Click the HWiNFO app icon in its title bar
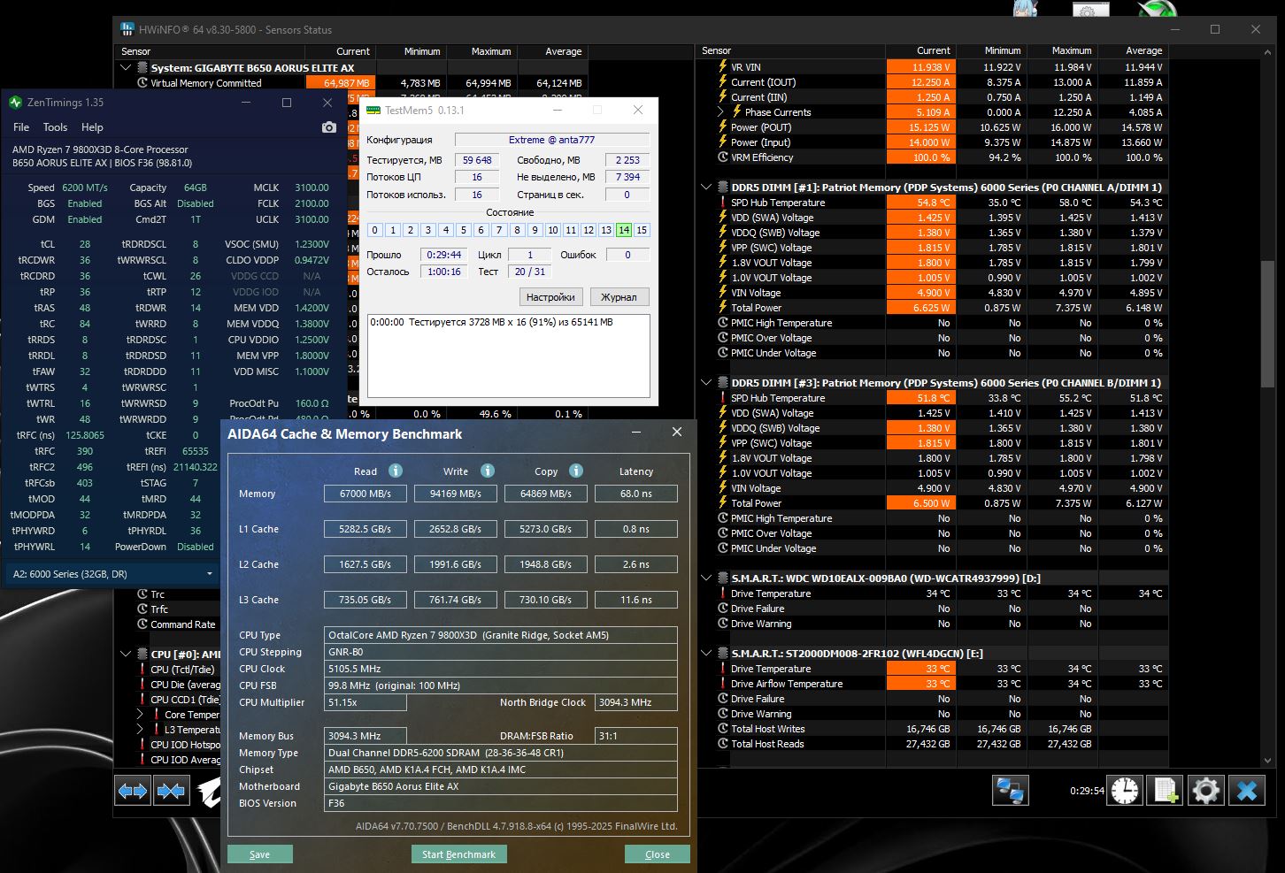 [127, 29]
